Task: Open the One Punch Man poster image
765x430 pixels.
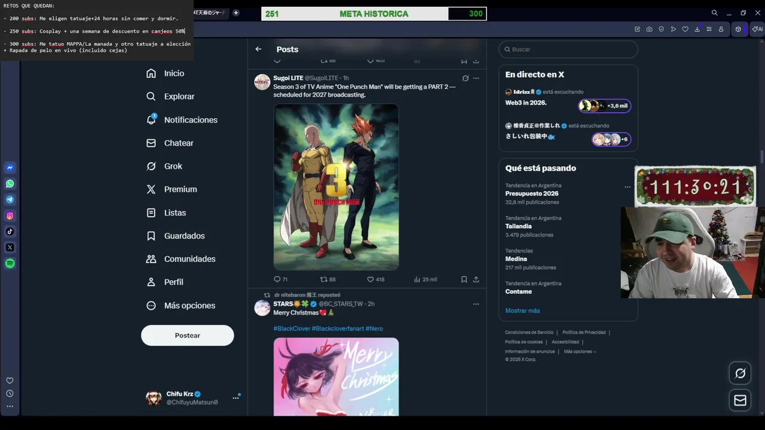Action: tap(336, 187)
